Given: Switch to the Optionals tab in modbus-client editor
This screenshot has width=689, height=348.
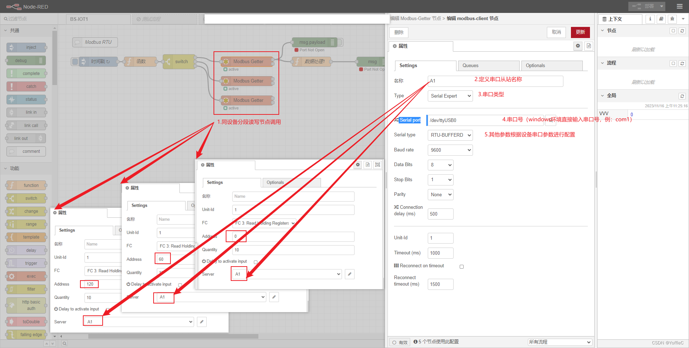Looking at the screenshot, I should (x=552, y=66).
